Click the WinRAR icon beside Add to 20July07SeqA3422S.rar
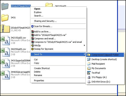126x96 pixels. 33,35
